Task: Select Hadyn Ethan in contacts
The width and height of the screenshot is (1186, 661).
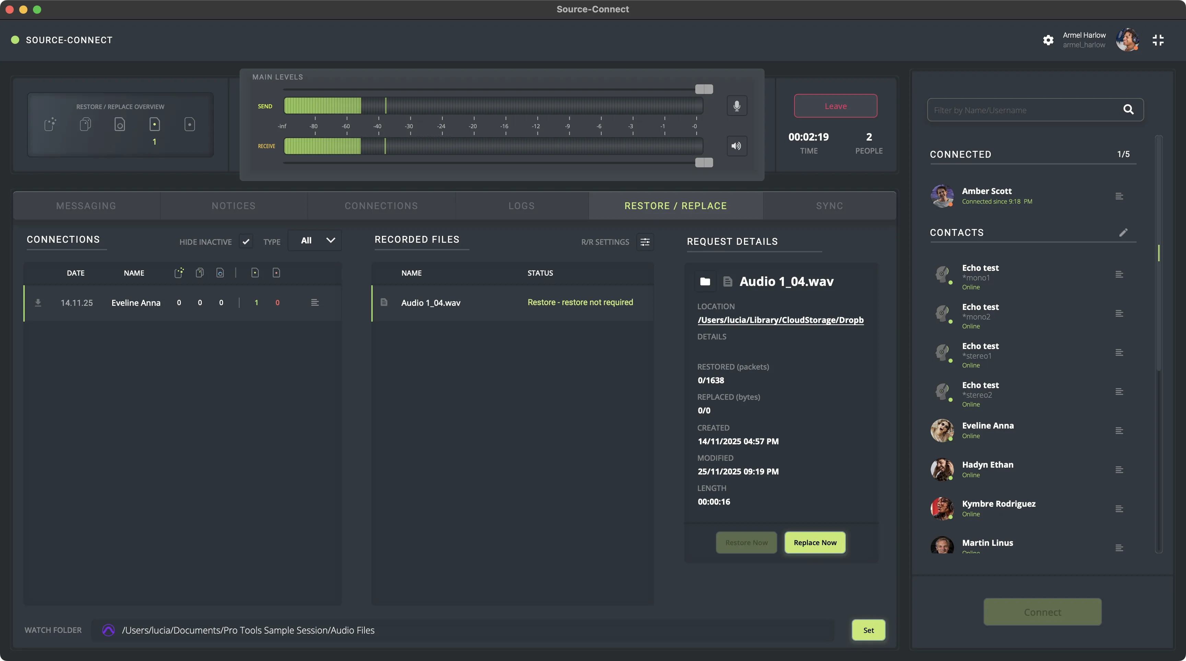Action: pyautogui.click(x=1033, y=470)
